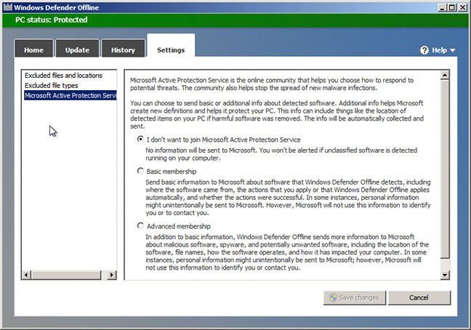Go to the History tab
The height and width of the screenshot is (330, 471).
point(123,48)
